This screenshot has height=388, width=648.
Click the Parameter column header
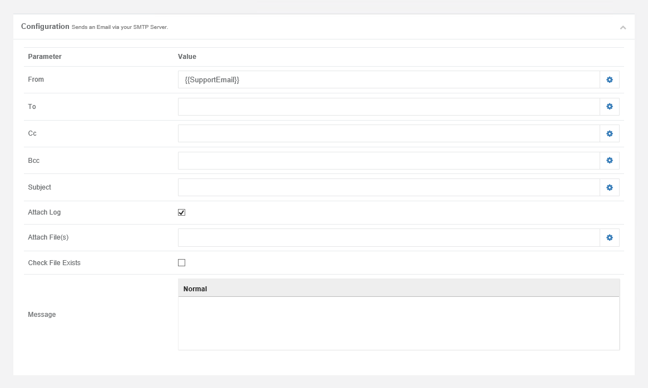(x=44, y=57)
